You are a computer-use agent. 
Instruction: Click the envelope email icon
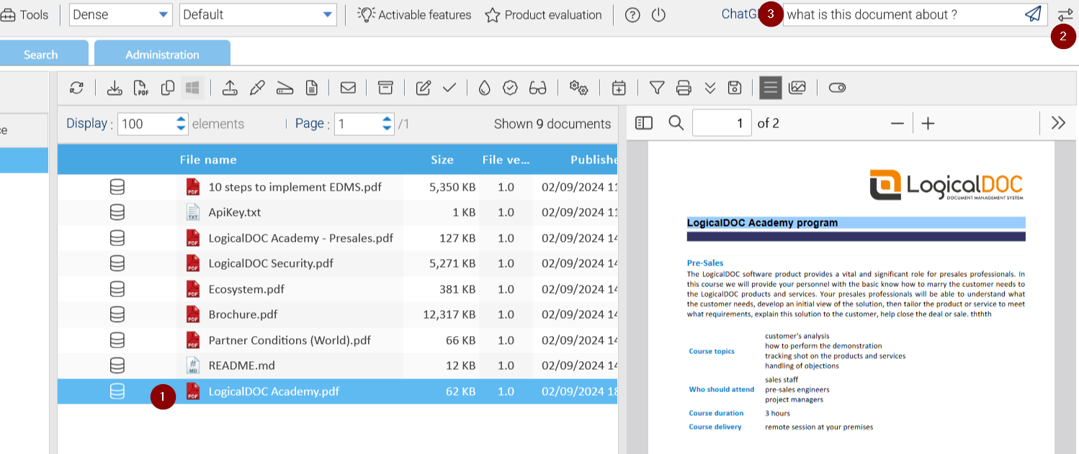(x=348, y=88)
